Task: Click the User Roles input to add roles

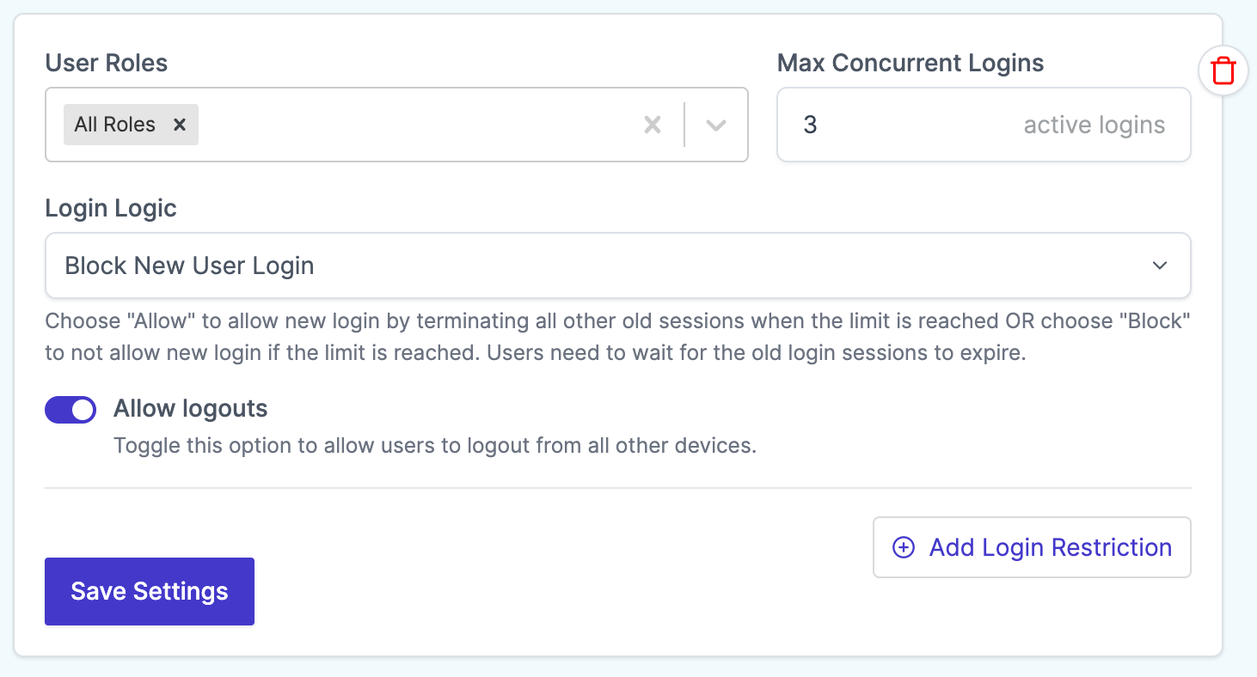Action: point(413,125)
